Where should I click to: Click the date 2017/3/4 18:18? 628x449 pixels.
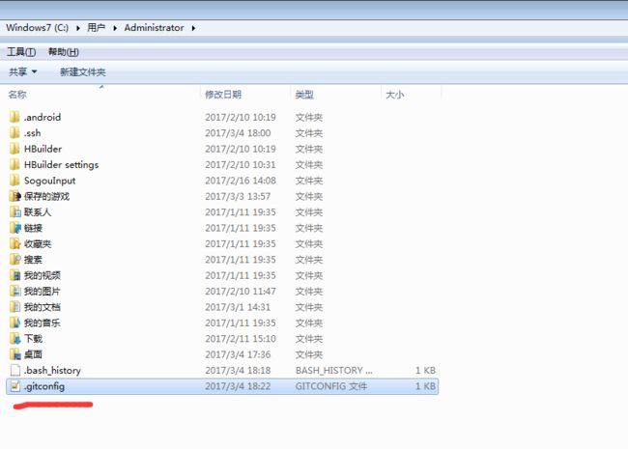tap(238, 370)
